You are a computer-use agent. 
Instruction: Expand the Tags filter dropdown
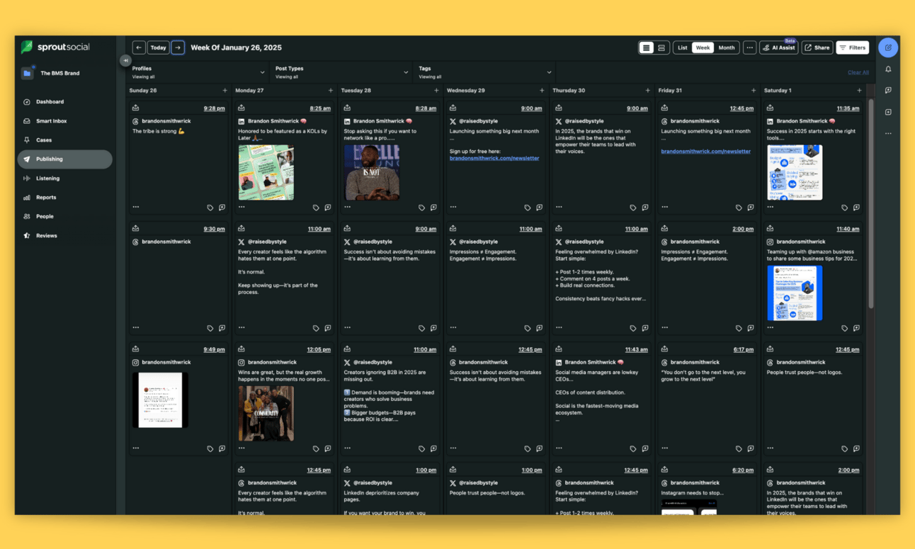(484, 72)
